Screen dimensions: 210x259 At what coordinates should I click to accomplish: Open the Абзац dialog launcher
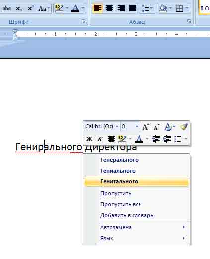(x=189, y=21)
